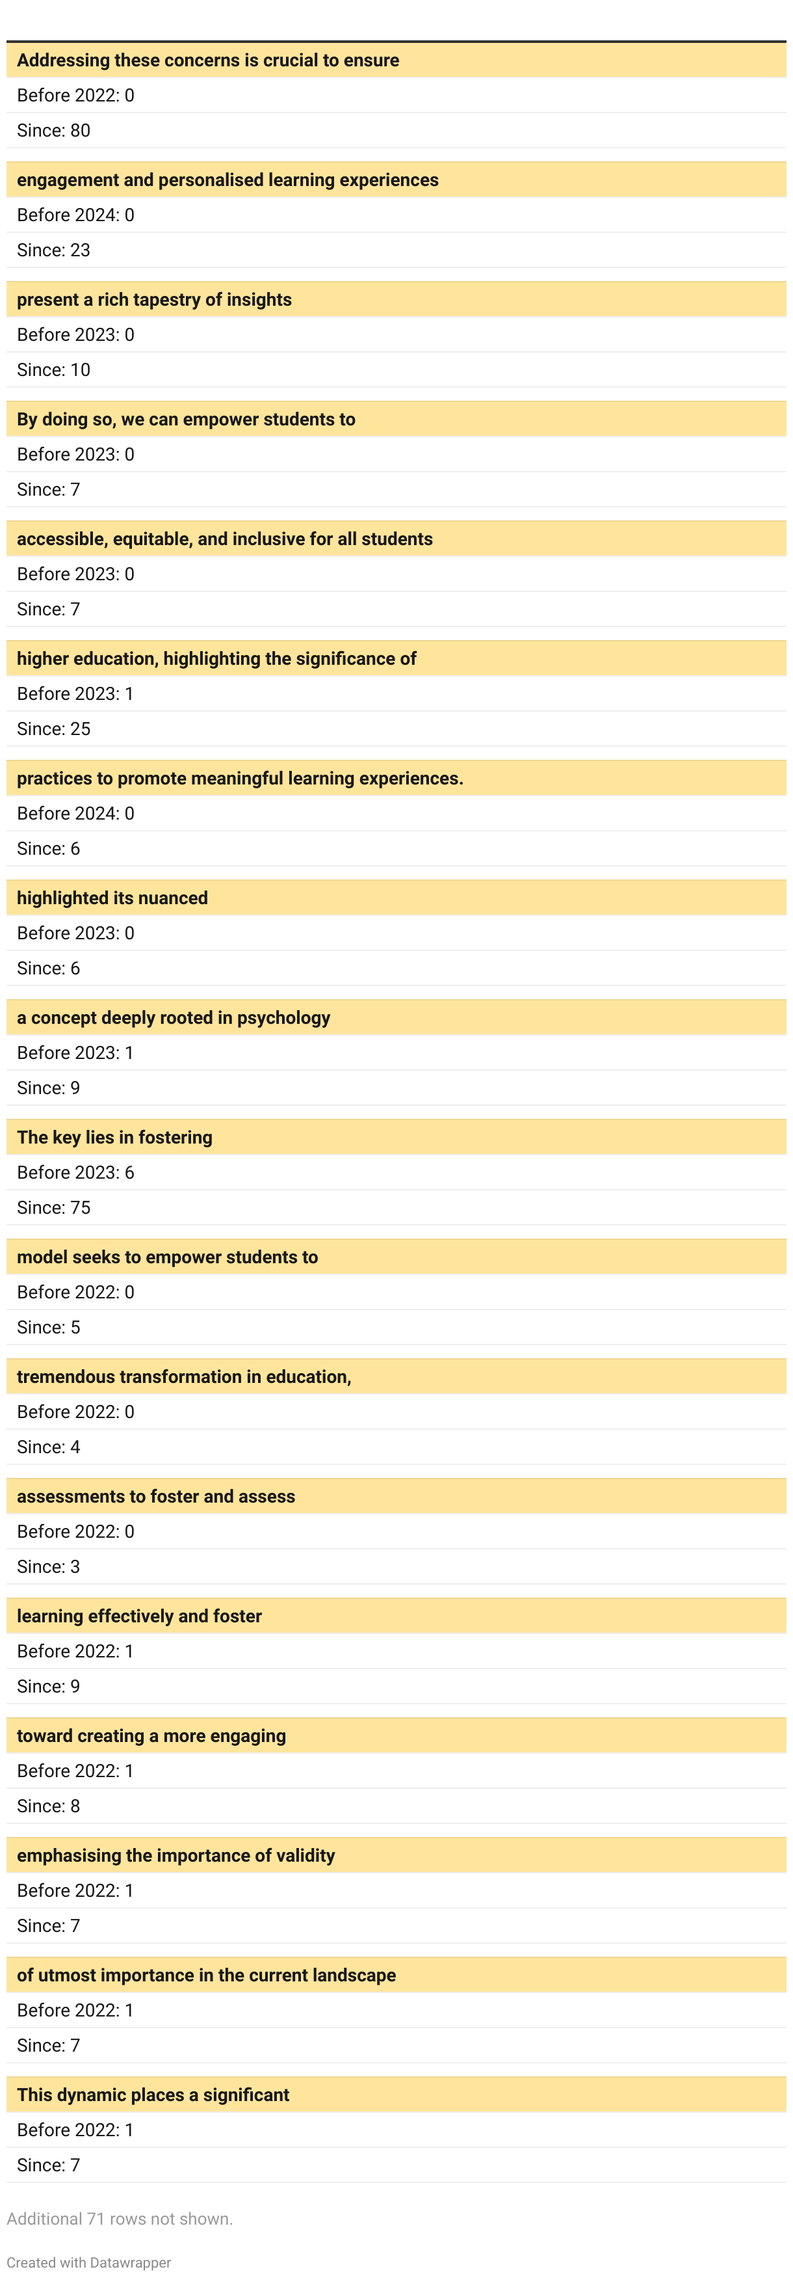Click 'tremendous transformation in education,' header row
793x2278 pixels.
coord(396,1377)
